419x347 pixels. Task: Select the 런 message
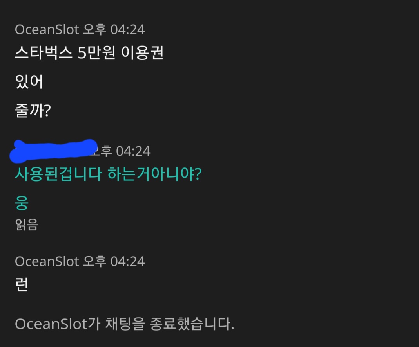[22, 284]
